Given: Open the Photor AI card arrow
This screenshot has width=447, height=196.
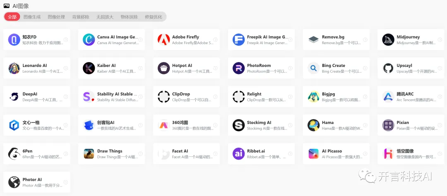Looking at the screenshot, I should [65, 182].
